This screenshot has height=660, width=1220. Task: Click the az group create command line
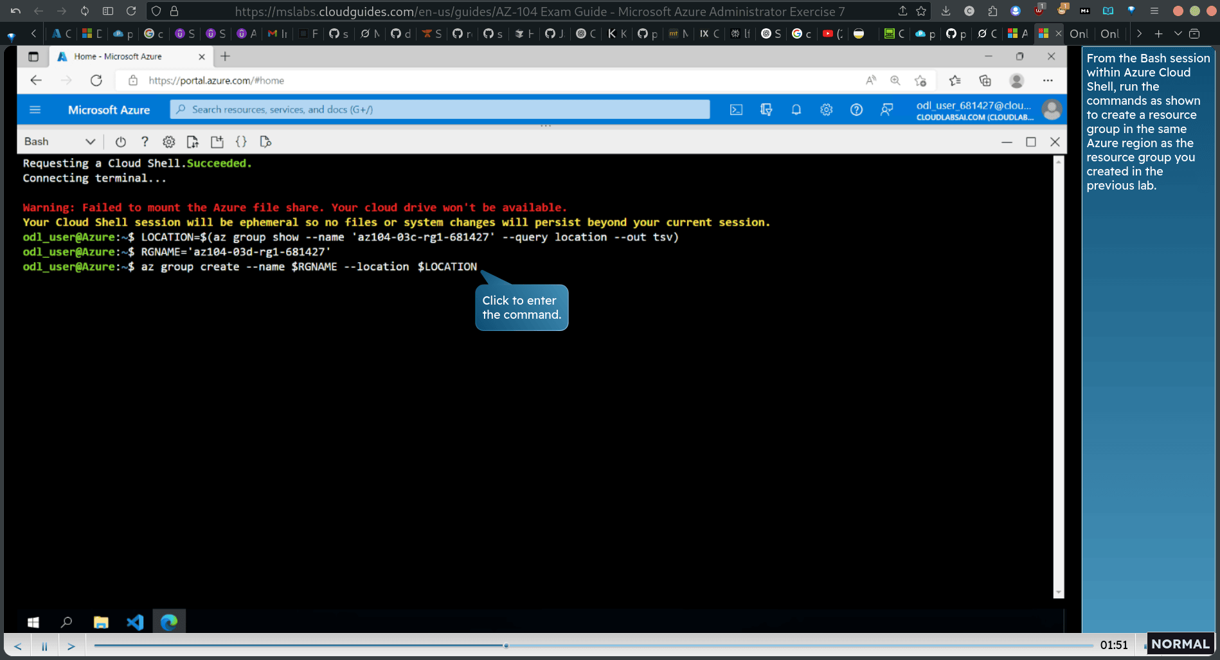(250, 267)
